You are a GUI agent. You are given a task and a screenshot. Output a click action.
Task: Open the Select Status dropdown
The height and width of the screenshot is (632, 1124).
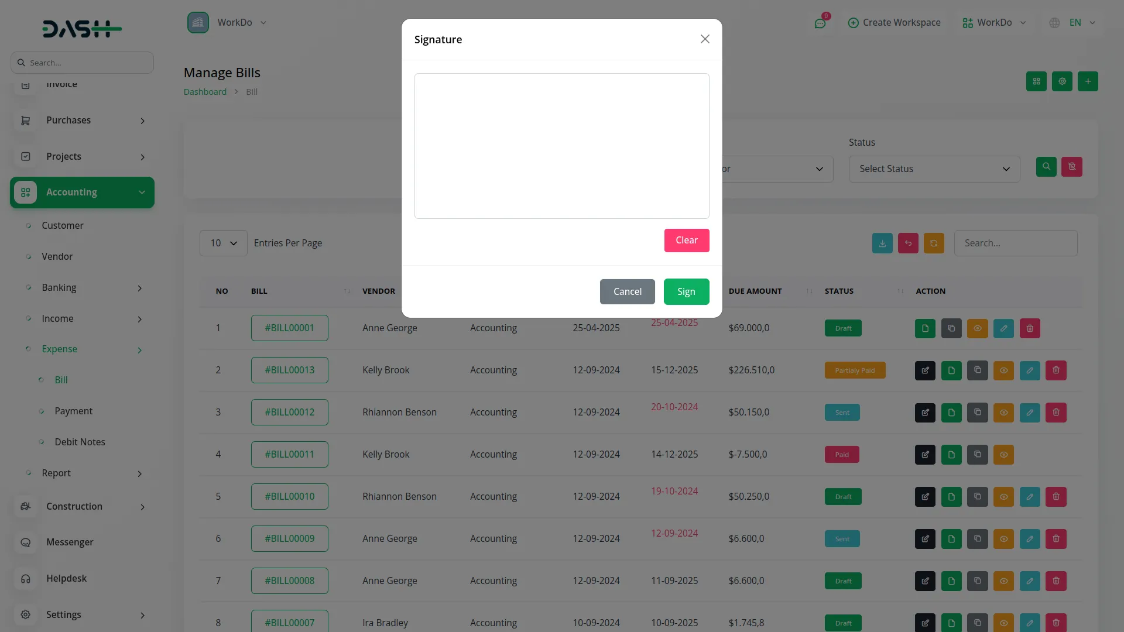coord(934,169)
